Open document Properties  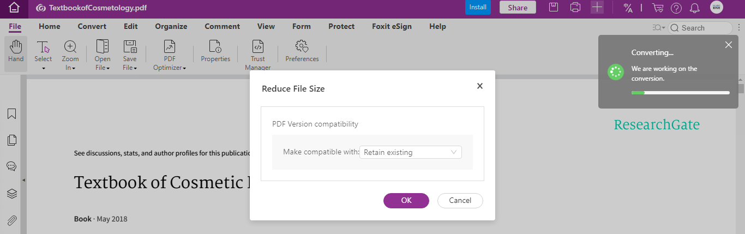pyautogui.click(x=215, y=52)
